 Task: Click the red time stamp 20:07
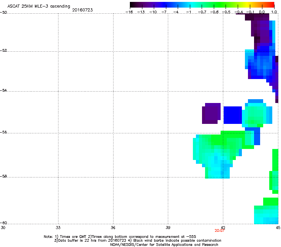tap(219, 231)
